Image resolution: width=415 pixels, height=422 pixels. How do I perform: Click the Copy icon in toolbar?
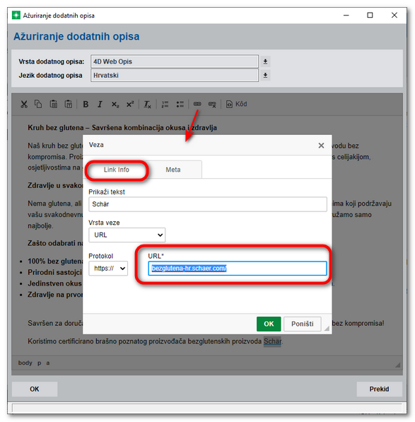pos(38,104)
